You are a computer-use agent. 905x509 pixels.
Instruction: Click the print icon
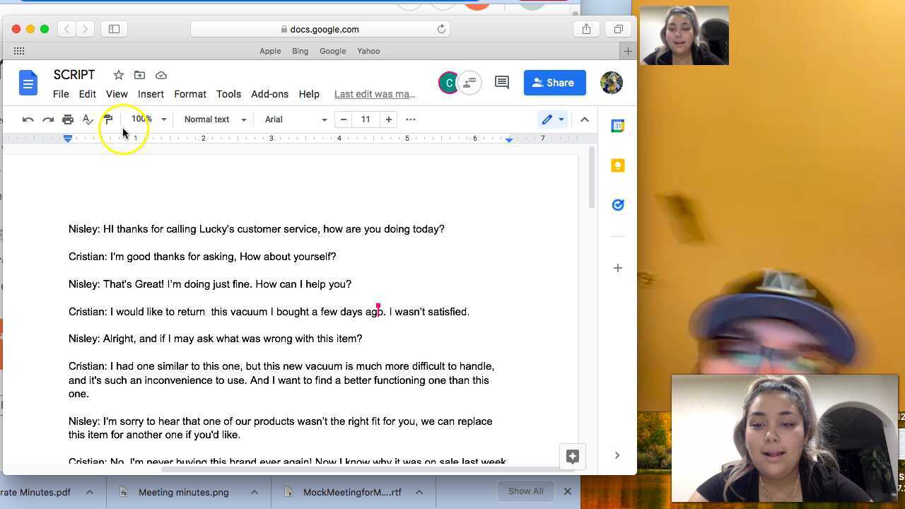tap(68, 119)
